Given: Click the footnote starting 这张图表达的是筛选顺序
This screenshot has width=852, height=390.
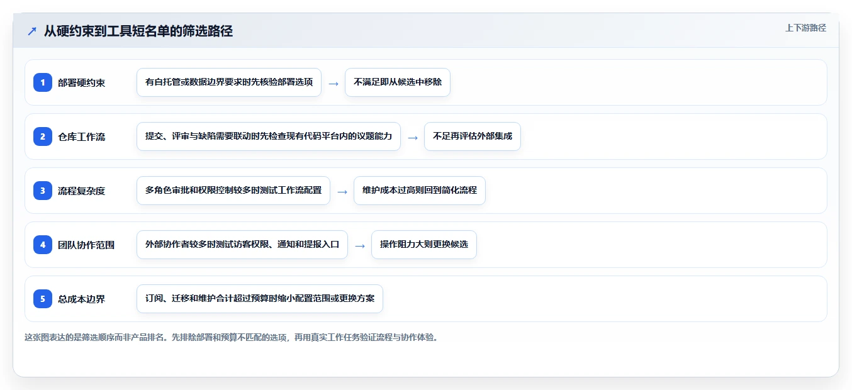Looking at the screenshot, I should [x=231, y=337].
